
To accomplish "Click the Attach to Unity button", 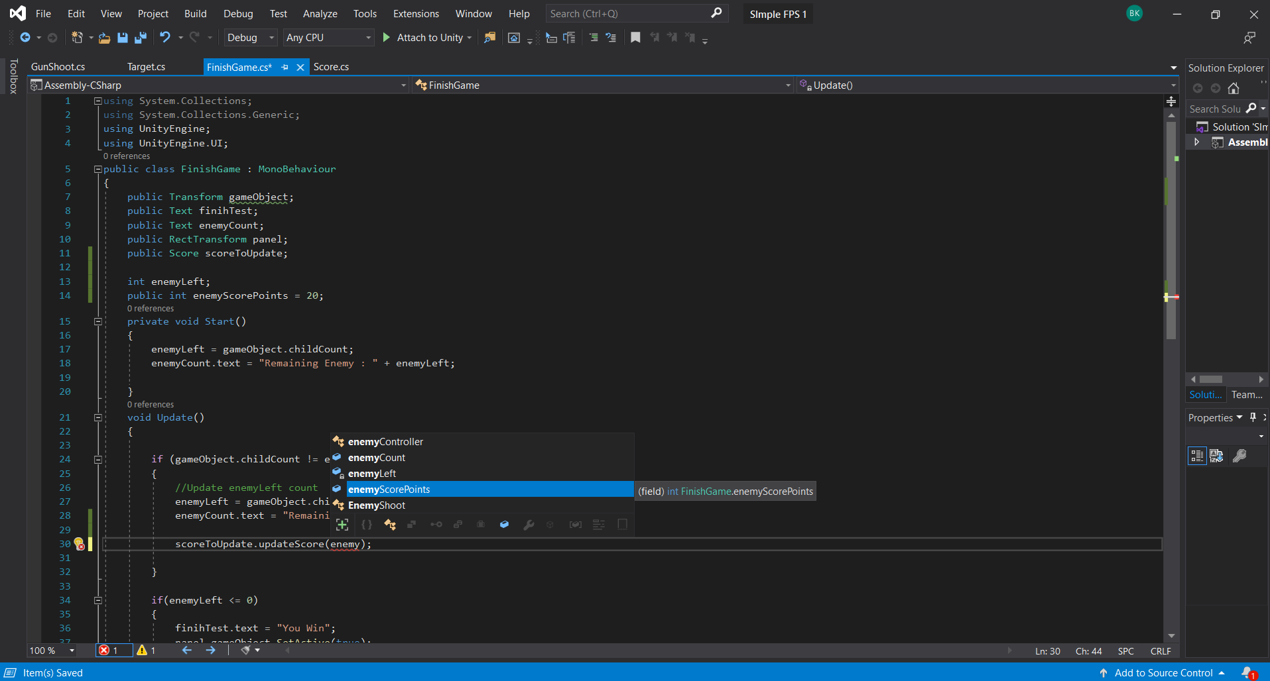I will pos(428,38).
